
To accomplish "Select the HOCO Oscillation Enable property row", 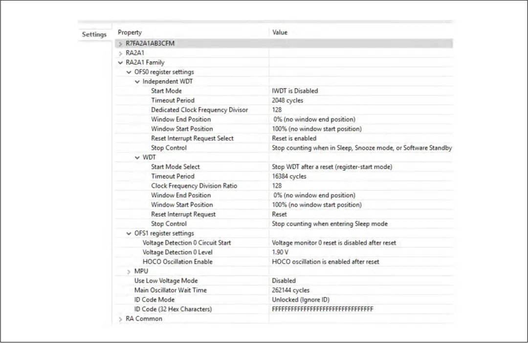I will [177, 262].
